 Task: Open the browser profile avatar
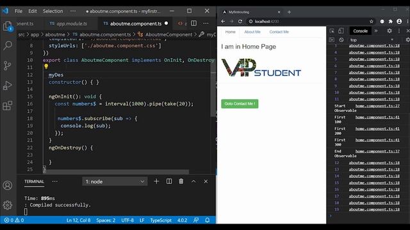tap(399, 21)
